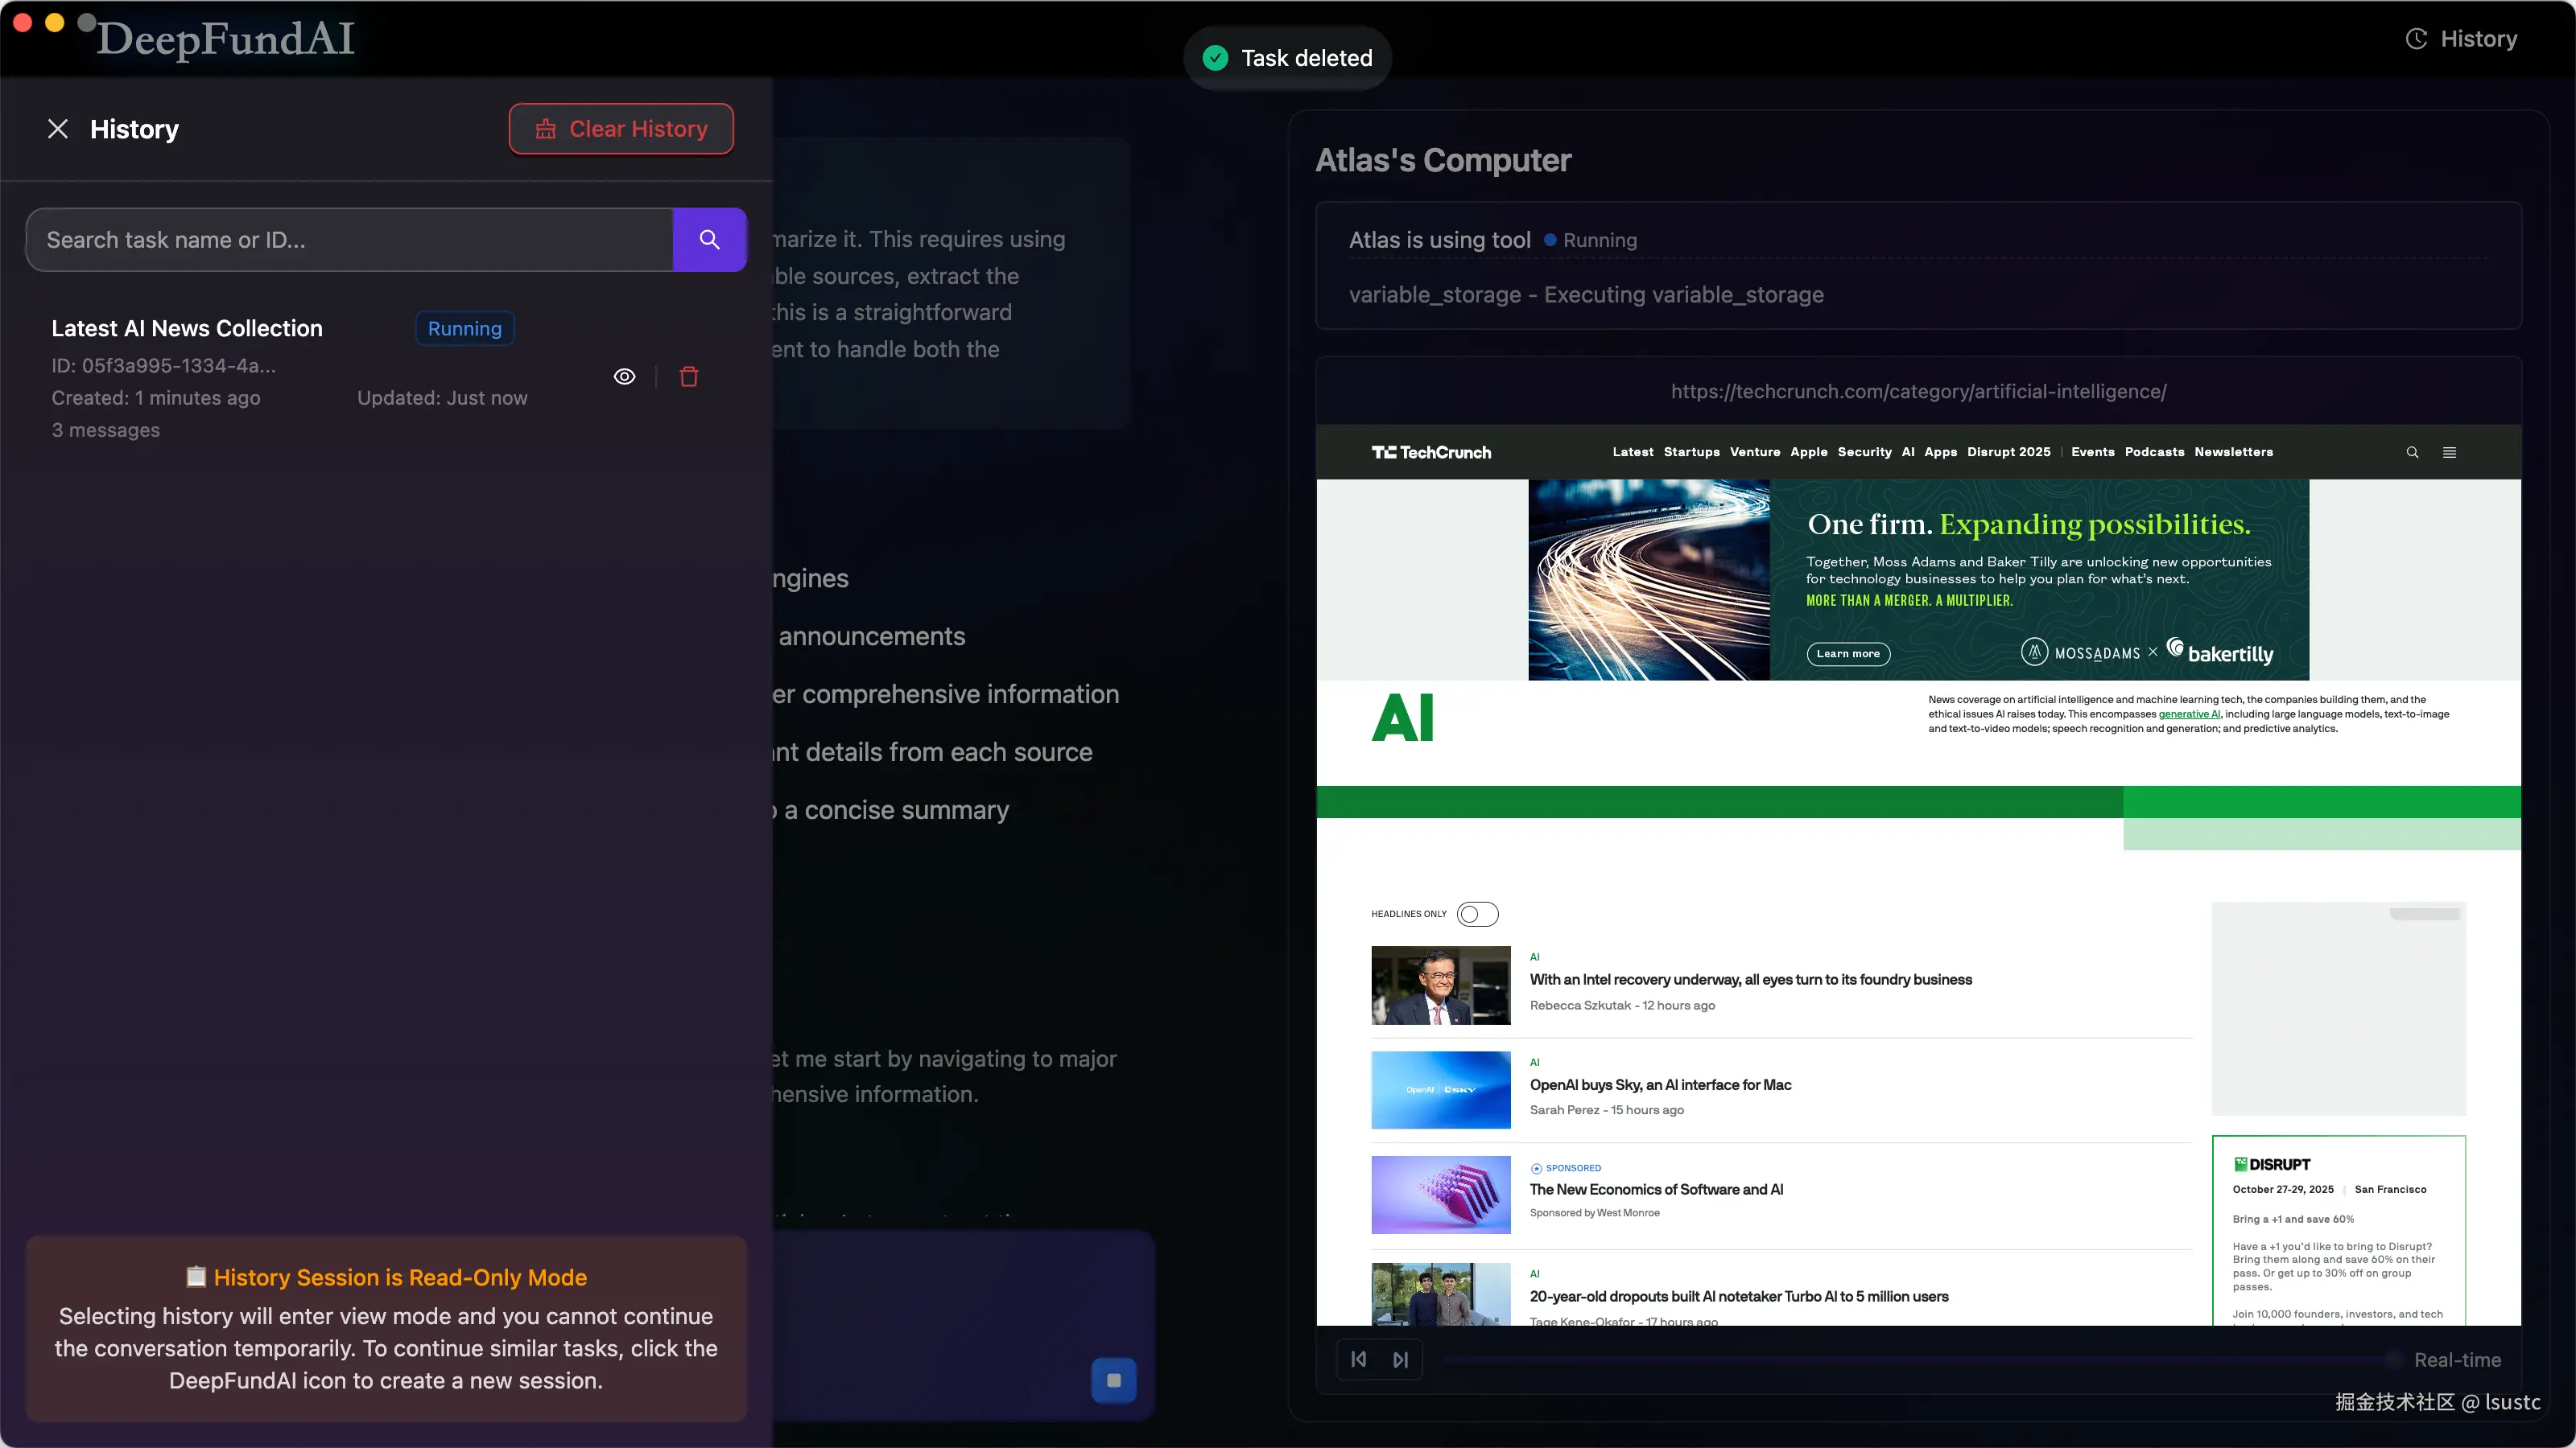Select the Latest AI News Collection task entry
The height and width of the screenshot is (1448, 2576).
click(x=187, y=329)
